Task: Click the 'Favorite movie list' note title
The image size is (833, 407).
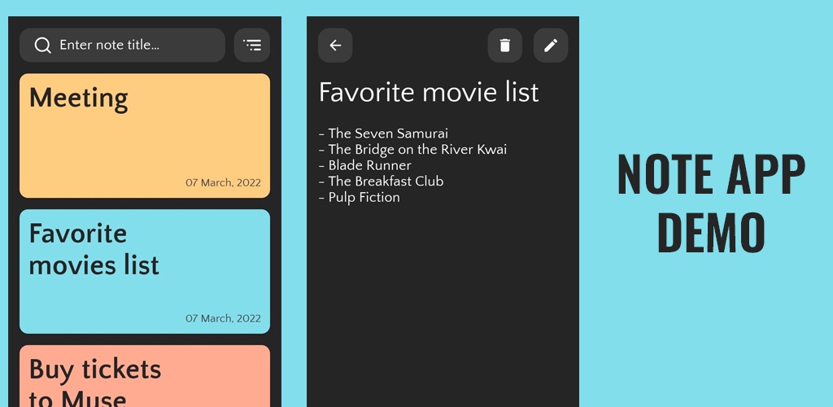Action: 428,92
